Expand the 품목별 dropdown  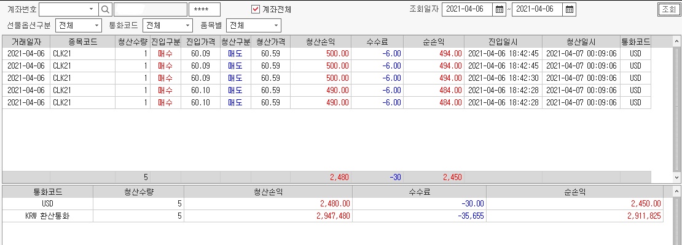(x=276, y=26)
